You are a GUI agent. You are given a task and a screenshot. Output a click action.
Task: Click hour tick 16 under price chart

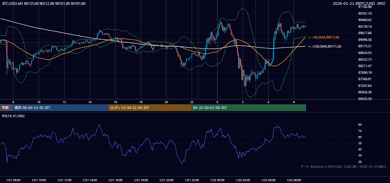click(115, 102)
